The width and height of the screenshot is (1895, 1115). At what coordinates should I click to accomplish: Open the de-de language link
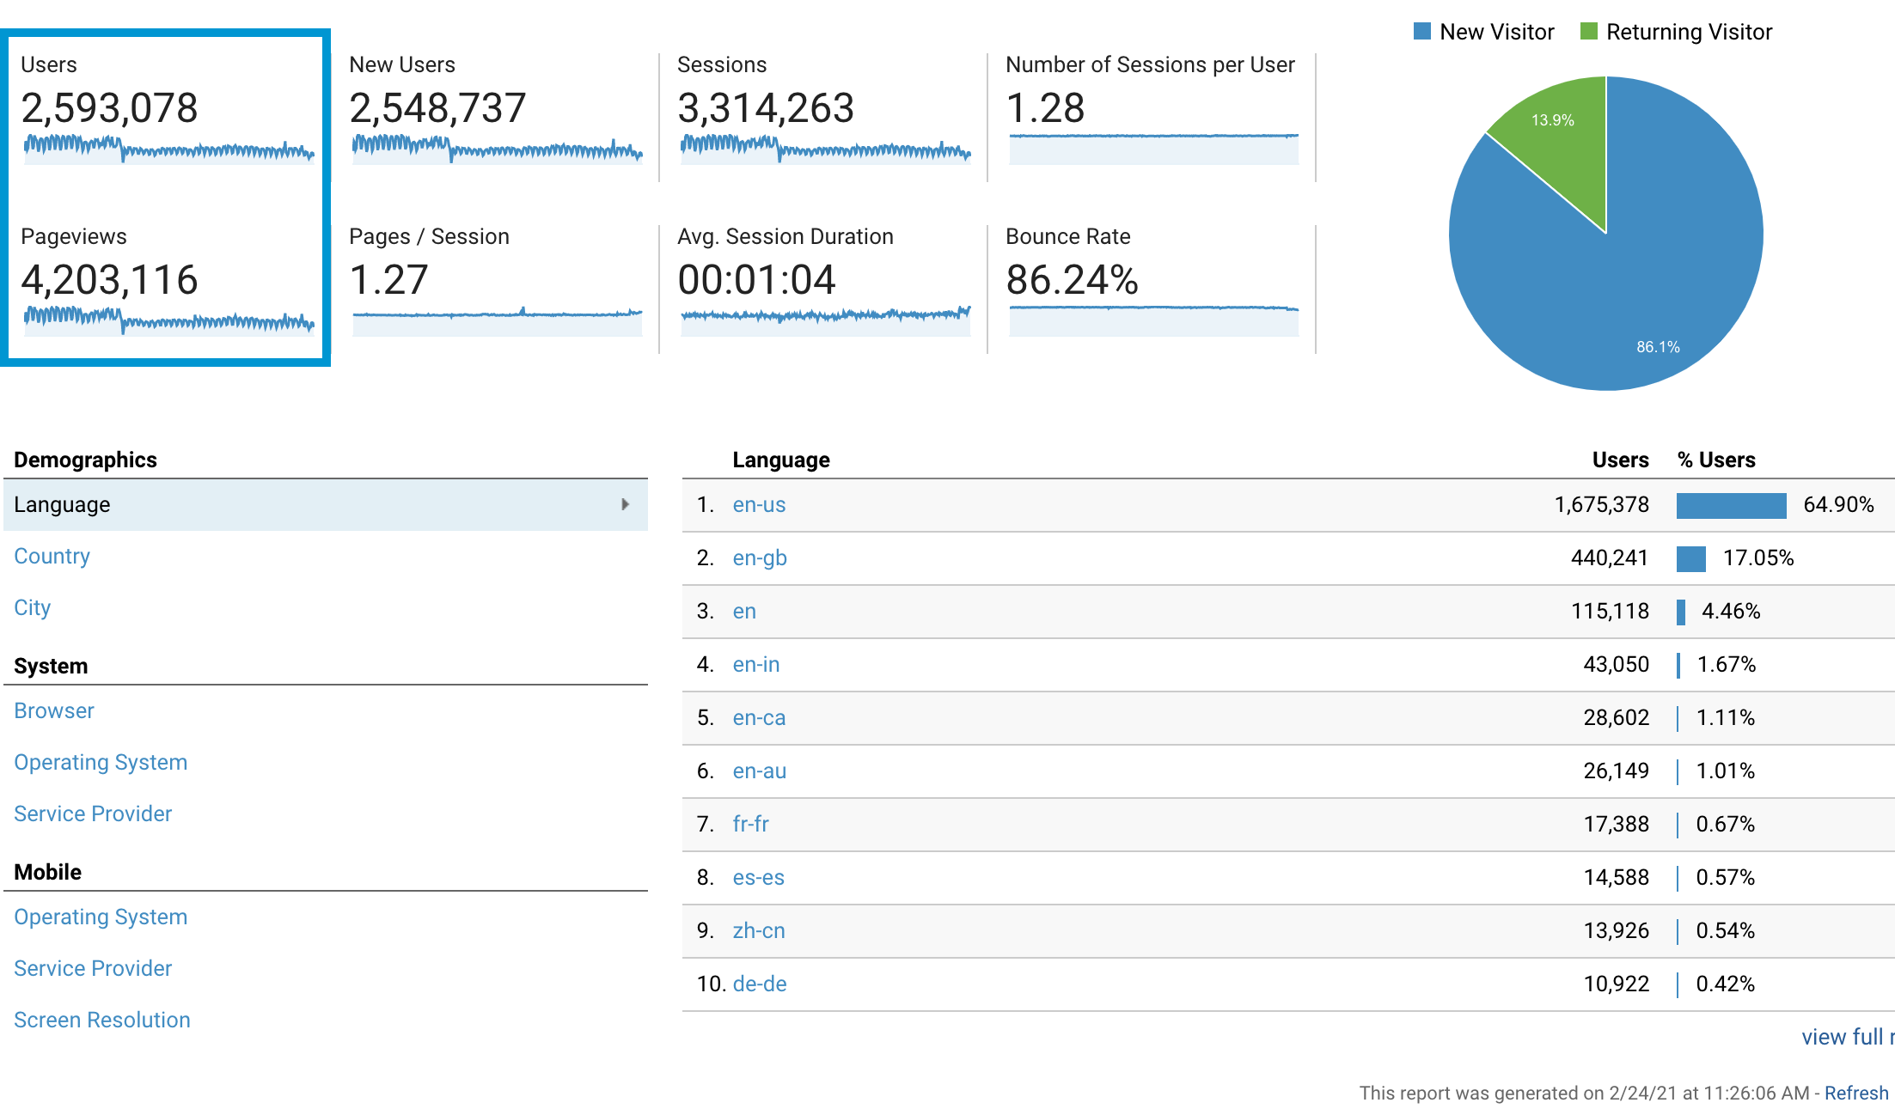[x=759, y=984]
